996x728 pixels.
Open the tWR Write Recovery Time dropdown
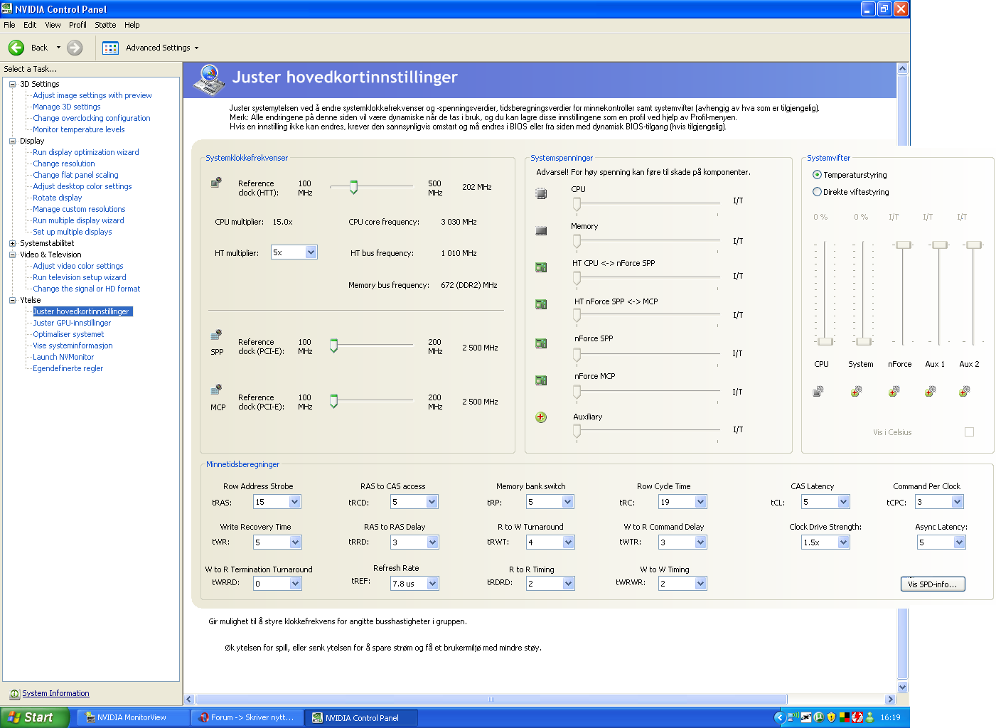(x=295, y=542)
